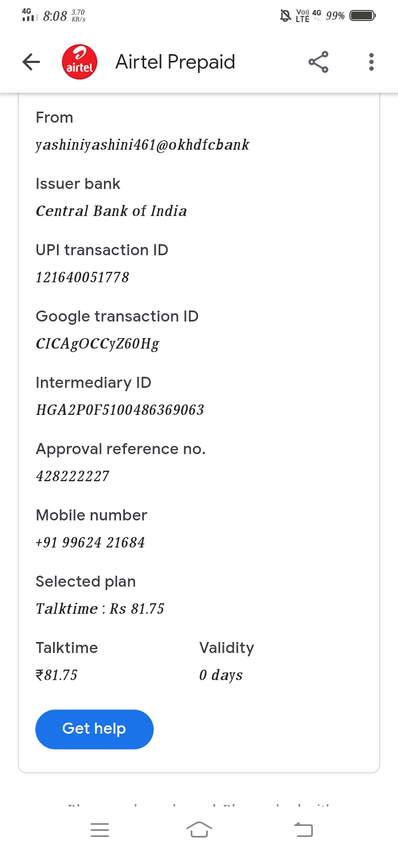Tap the Airtel Prepaid title

point(175,62)
